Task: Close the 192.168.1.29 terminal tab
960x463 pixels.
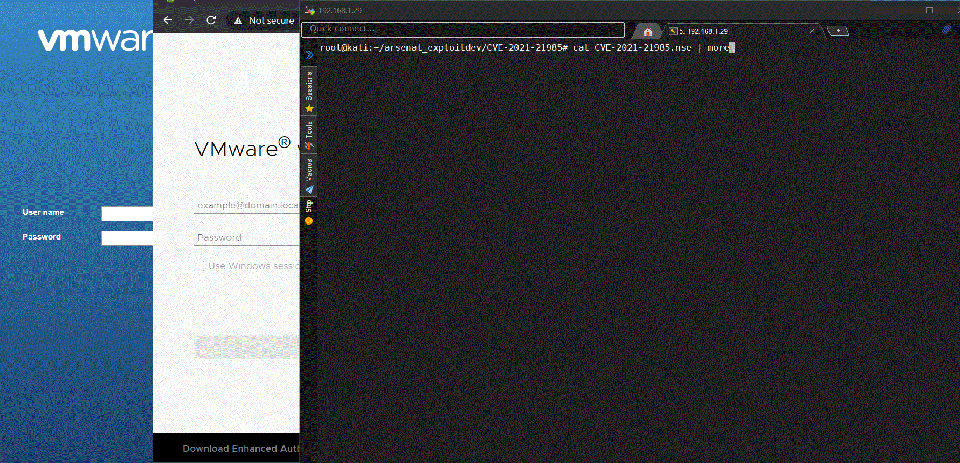Action: click(812, 31)
